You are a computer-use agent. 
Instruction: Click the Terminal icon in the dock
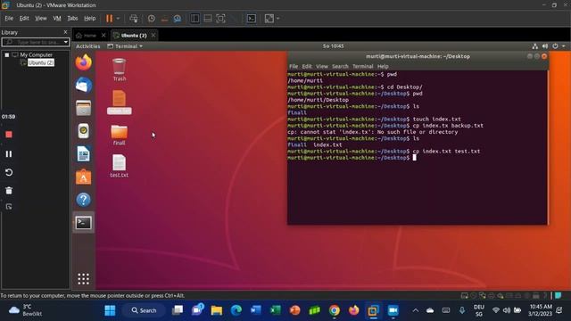[x=83, y=222]
